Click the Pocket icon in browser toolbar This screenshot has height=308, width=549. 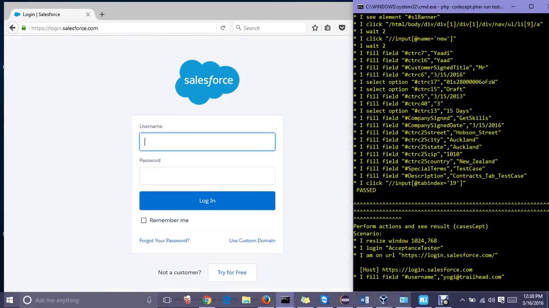pyautogui.click(x=342, y=28)
